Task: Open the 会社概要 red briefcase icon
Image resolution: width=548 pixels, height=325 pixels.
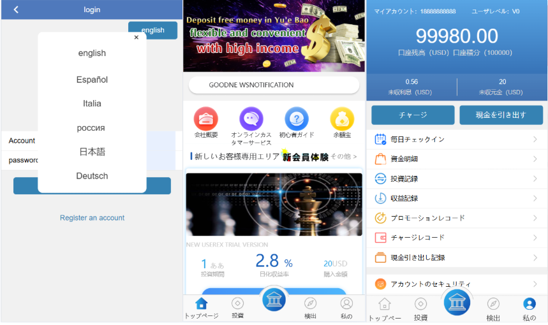Action: [x=206, y=119]
